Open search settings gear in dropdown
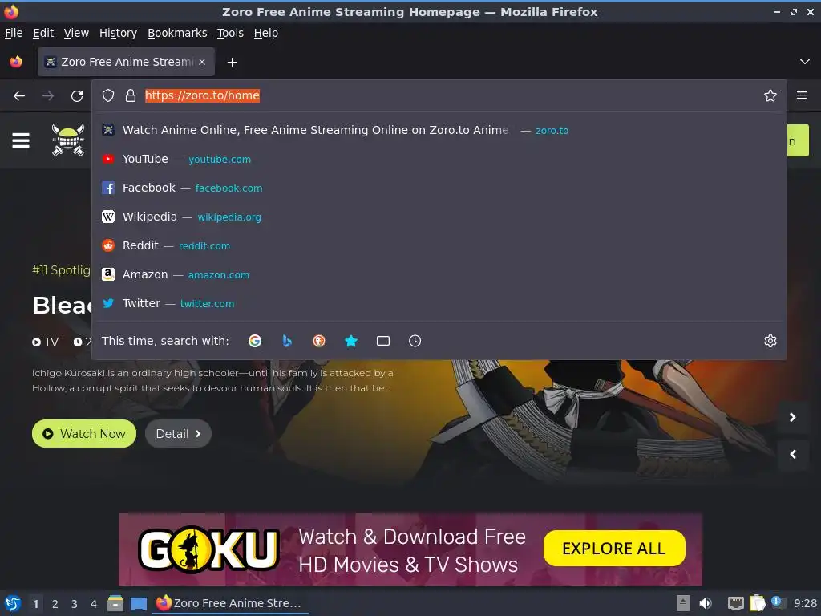Screen dimensions: 821x616 pos(770,341)
